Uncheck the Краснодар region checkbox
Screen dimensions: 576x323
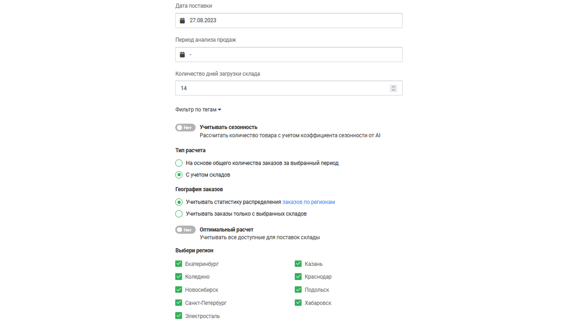point(298,276)
